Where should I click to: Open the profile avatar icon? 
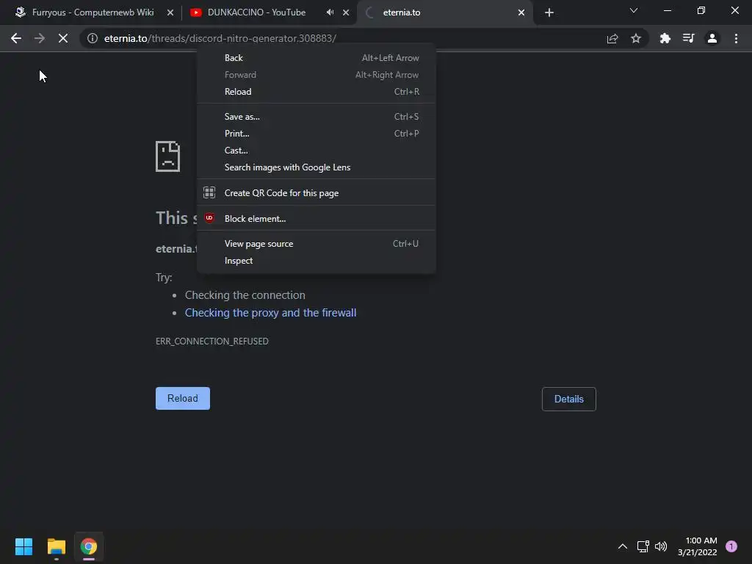pos(712,38)
